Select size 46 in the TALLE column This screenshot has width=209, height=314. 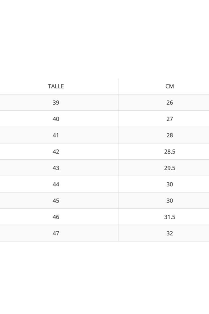click(x=56, y=217)
